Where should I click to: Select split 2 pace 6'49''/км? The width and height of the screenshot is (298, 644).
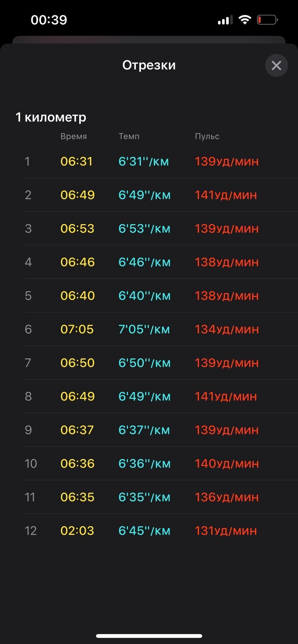[x=144, y=195]
